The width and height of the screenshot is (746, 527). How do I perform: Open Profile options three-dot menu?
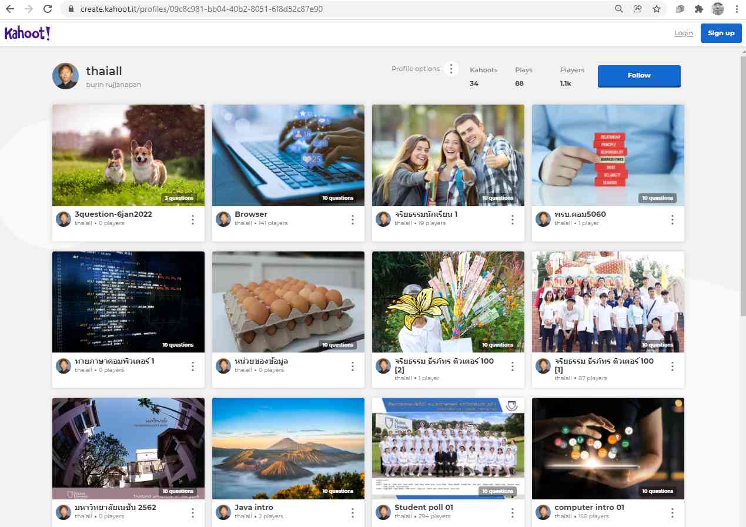point(451,69)
